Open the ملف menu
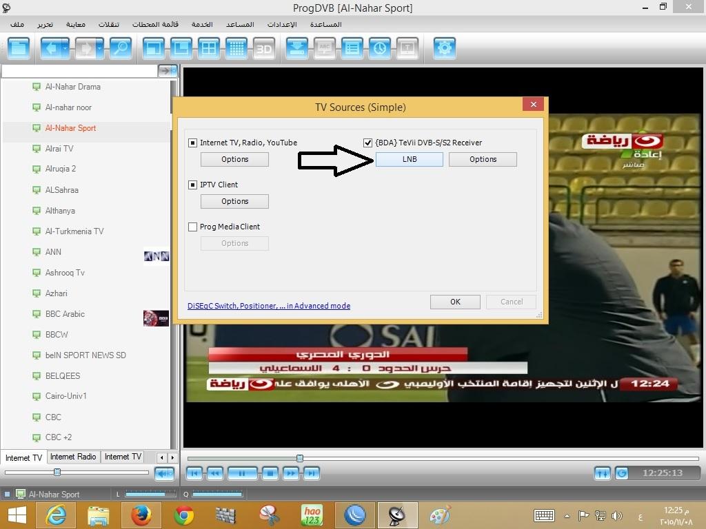This screenshot has height=529, width=706. click(17, 24)
